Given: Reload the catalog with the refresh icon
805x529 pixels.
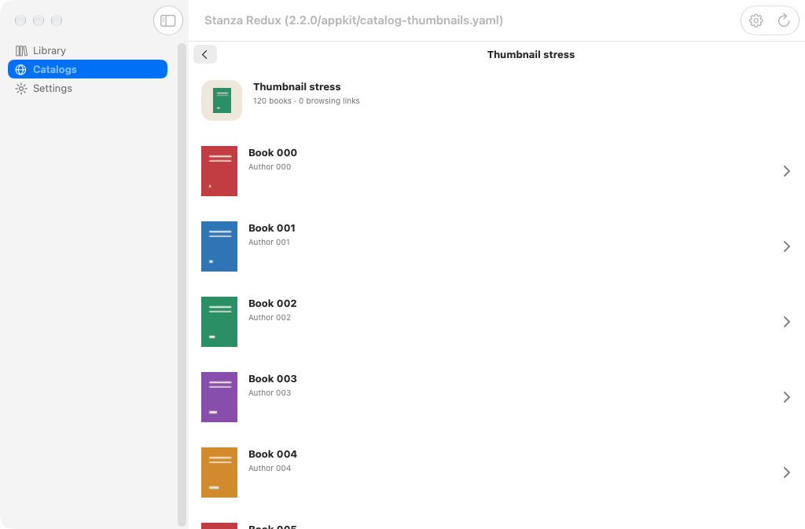Looking at the screenshot, I should coord(784,20).
